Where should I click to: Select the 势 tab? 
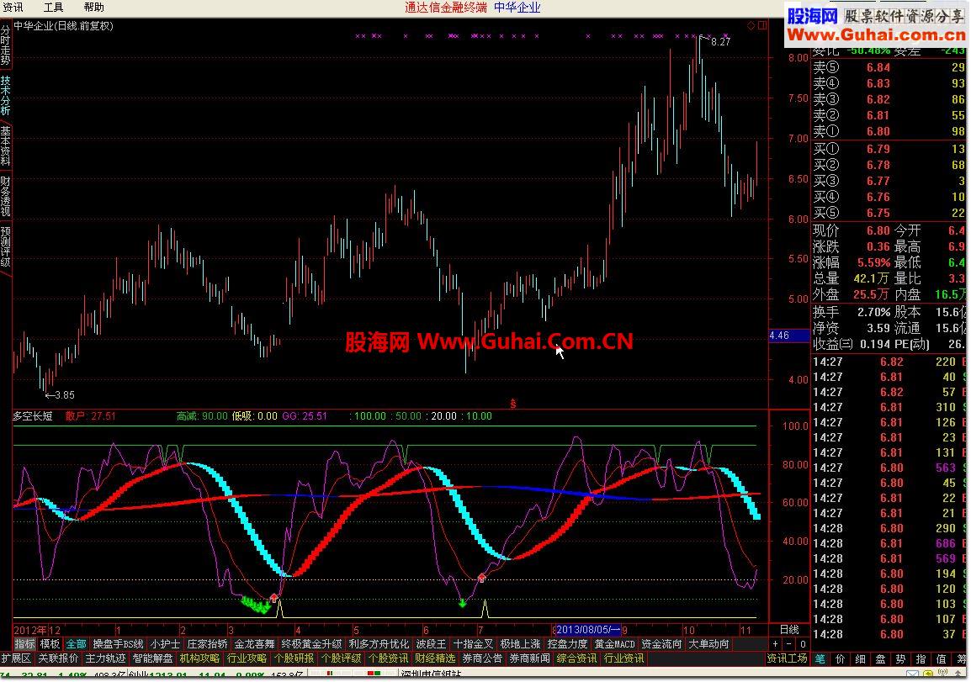[x=900, y=659]
